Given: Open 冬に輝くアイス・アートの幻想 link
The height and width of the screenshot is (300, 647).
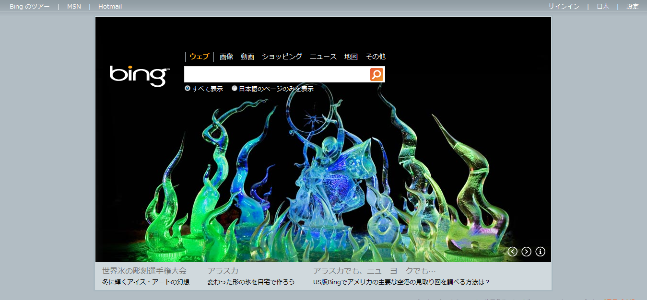Looking at the screenshot, I should [146, 282].
